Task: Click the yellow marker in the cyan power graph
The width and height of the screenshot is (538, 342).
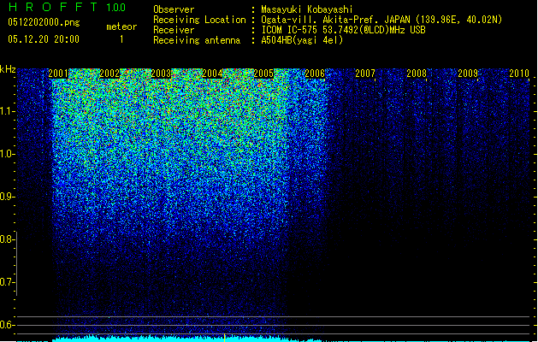Action: coord(224,338)
